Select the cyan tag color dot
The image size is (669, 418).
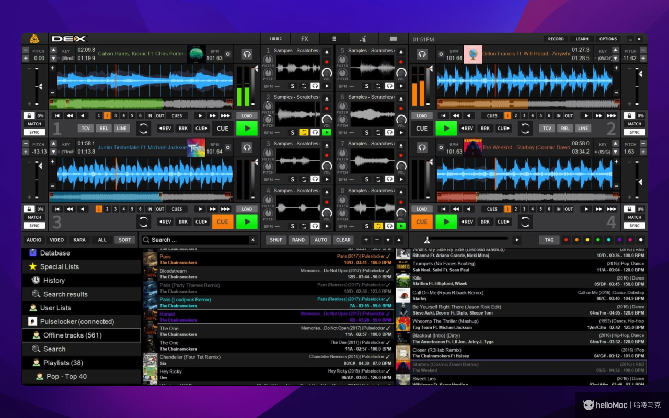click(x=608, y=240)
